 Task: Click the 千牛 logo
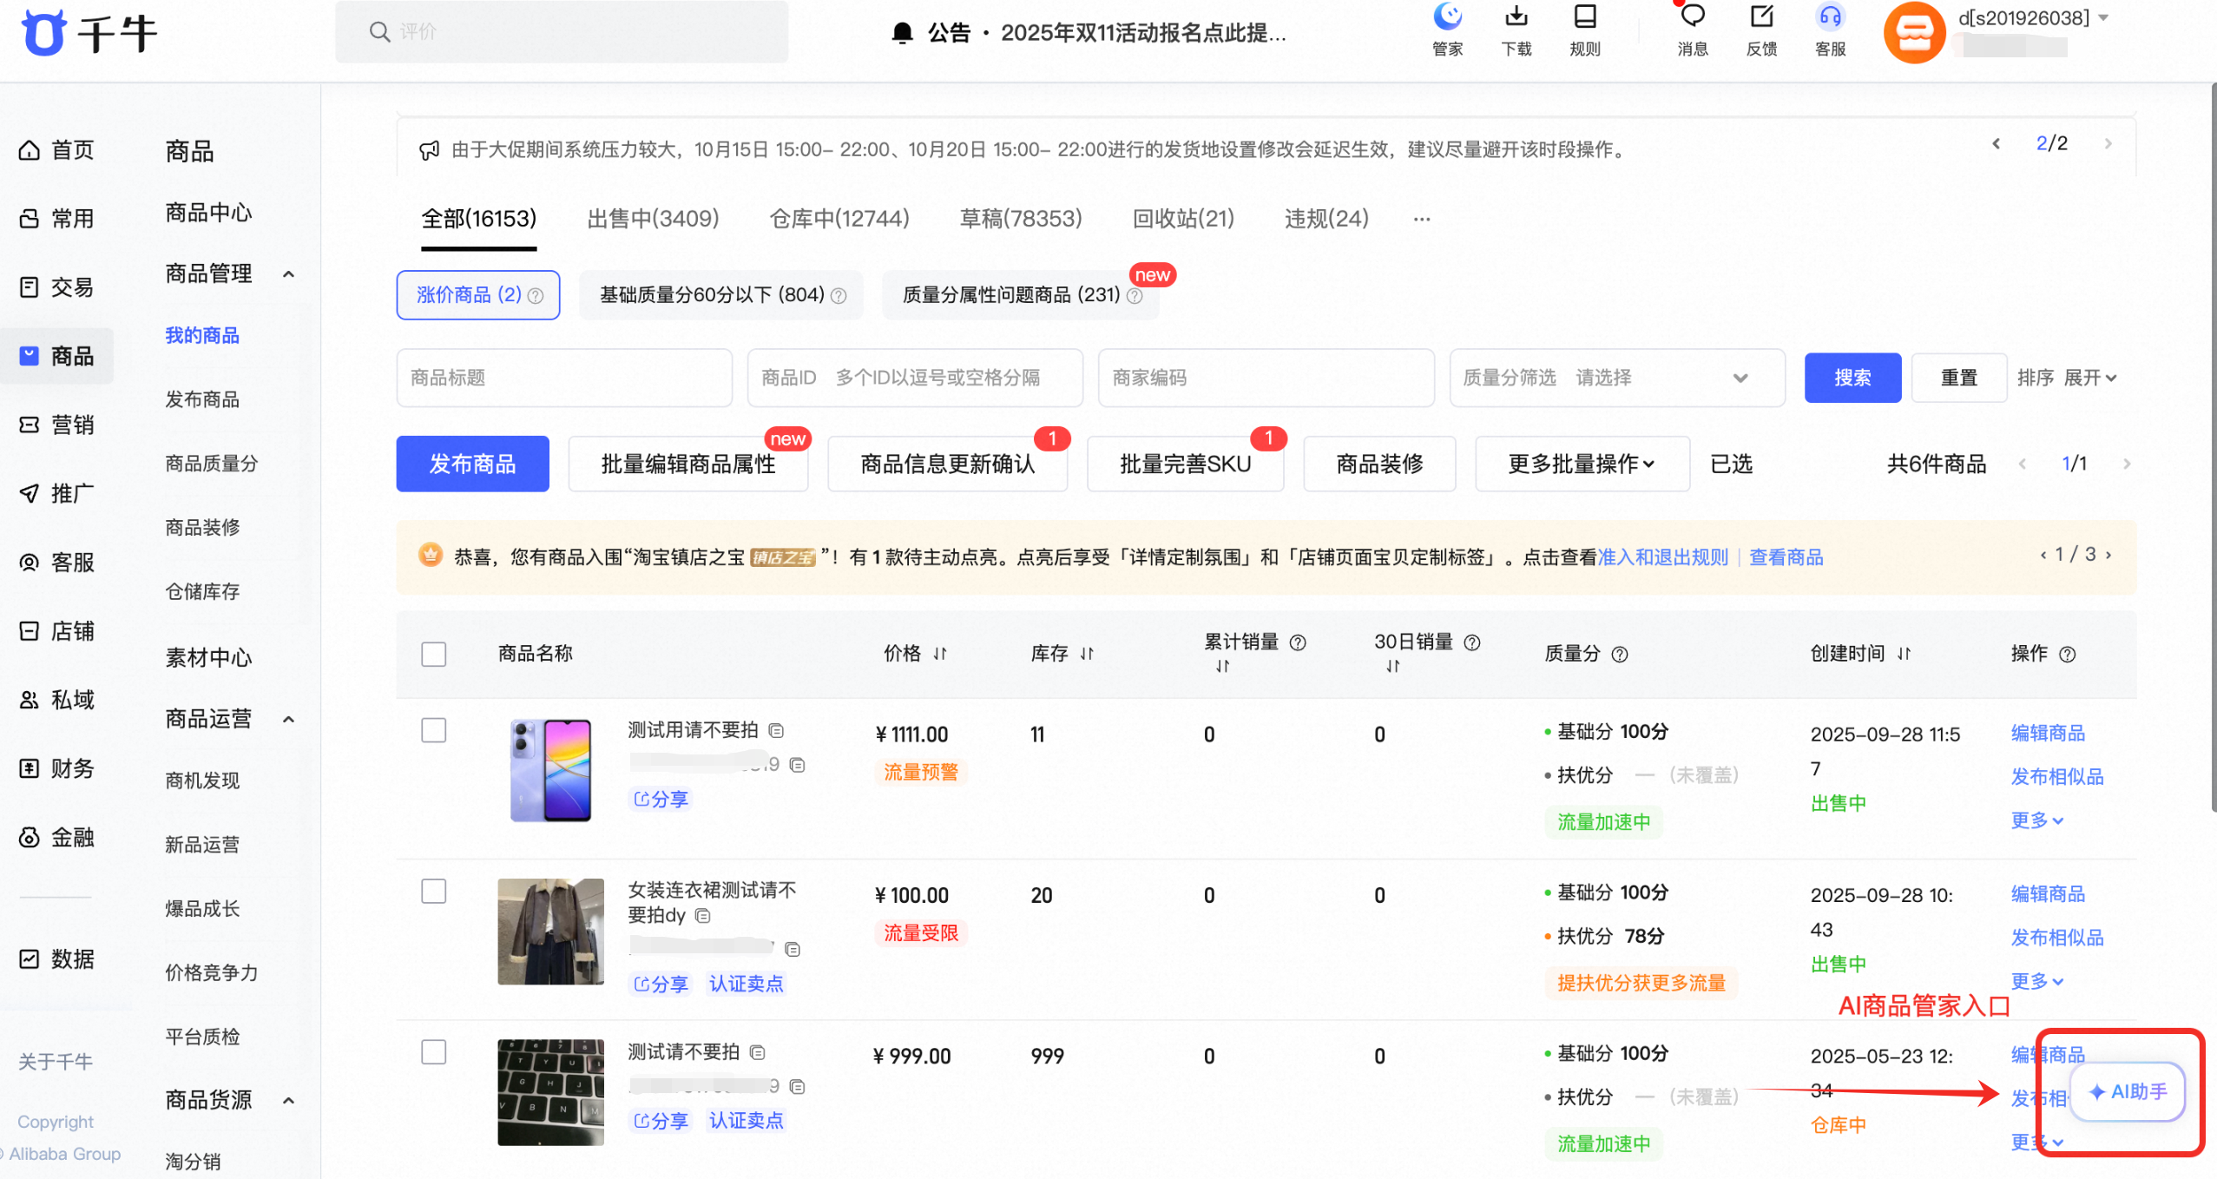tap(89, 32)
